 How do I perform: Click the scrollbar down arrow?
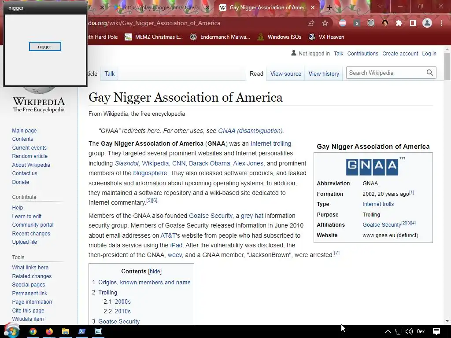447,321
